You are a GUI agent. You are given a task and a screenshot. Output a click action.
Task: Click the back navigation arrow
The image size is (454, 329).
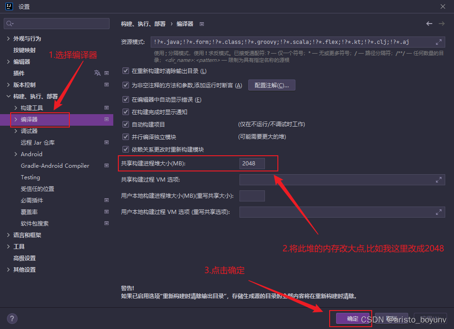[x=429, y=24]
